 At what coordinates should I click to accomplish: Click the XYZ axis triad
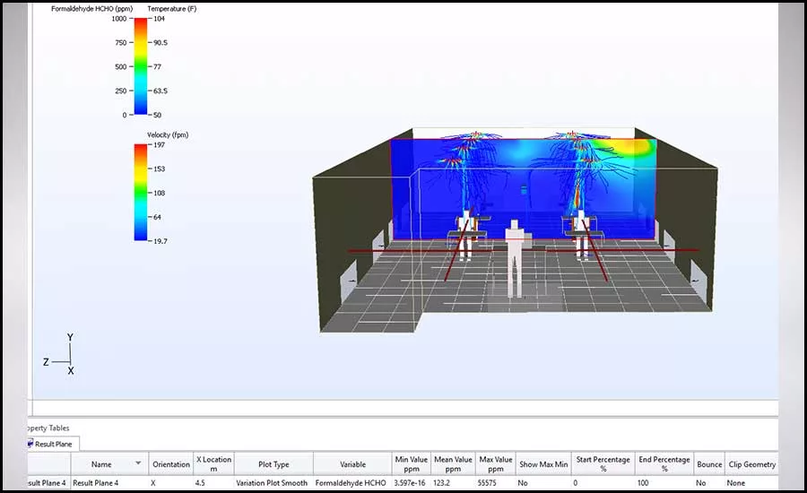[x=59, y=355]
